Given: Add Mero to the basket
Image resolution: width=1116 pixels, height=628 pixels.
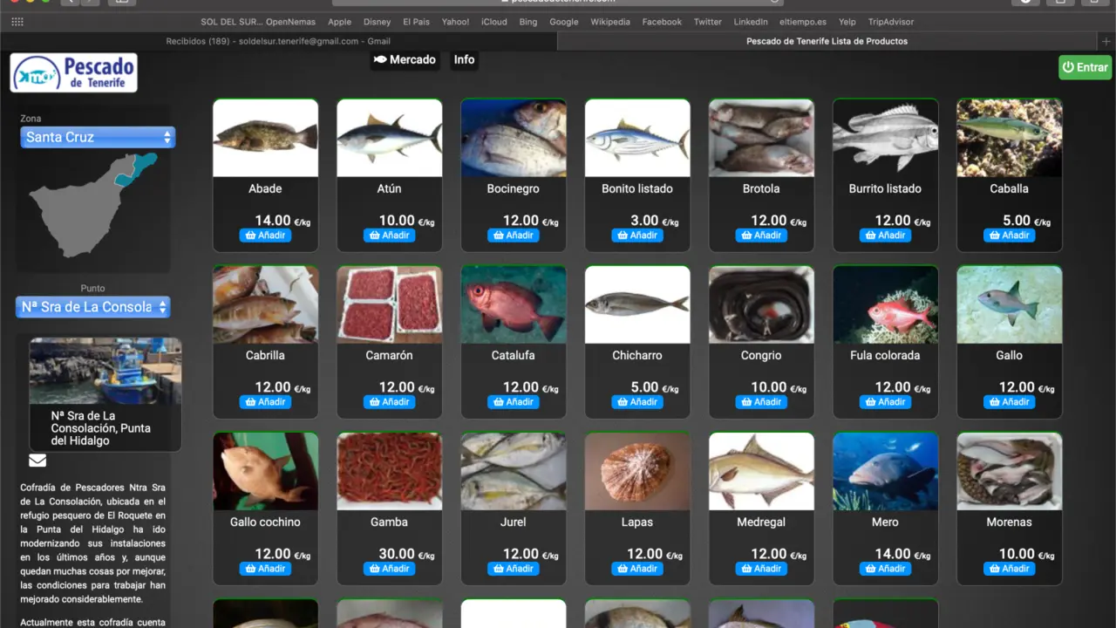Looking at the screenshot, I should click(885, 569).
